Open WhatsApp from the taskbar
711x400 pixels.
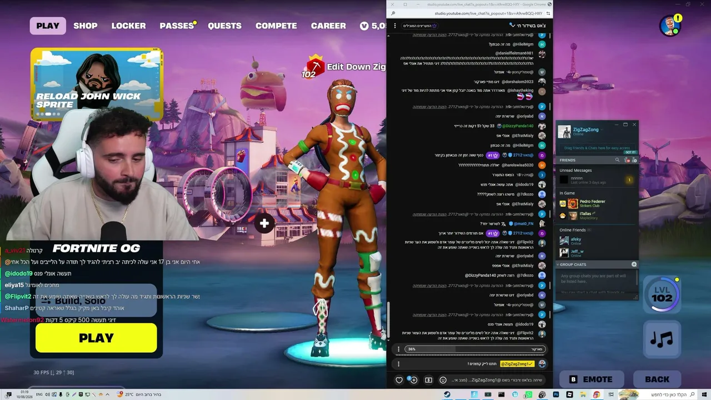[529, 394]
